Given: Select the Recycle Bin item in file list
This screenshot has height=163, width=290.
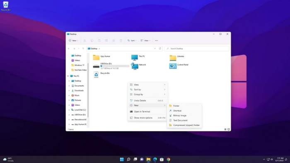Looking at the screenshot, I should pos(101,75).
